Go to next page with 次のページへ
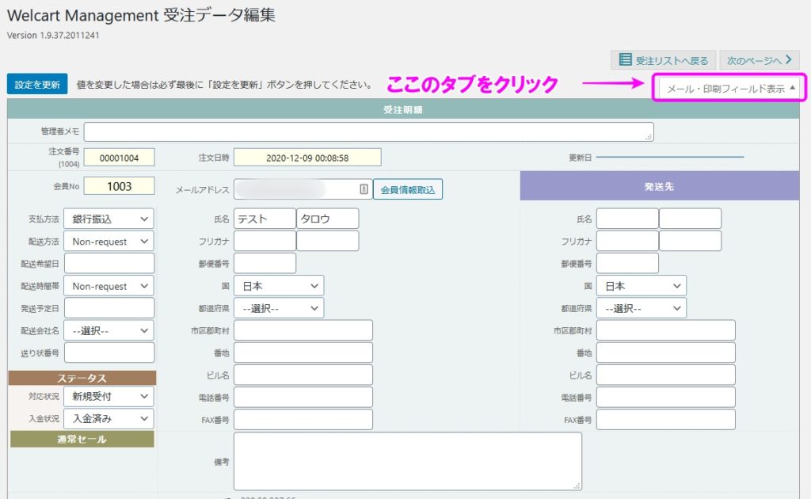811x499 pixels. point(760,60)
